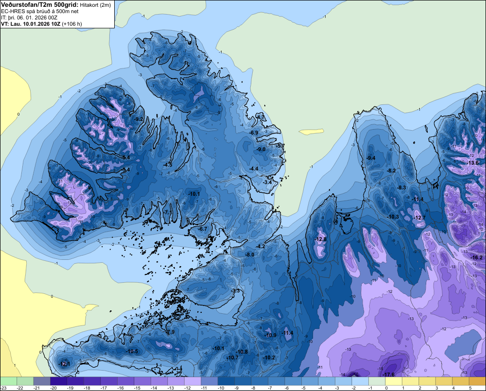Image resolution: width=486 pixels, height=391 pixels.
Task: Click the -17.6 temperature value on the map
Action: click(x=389, y=374)
